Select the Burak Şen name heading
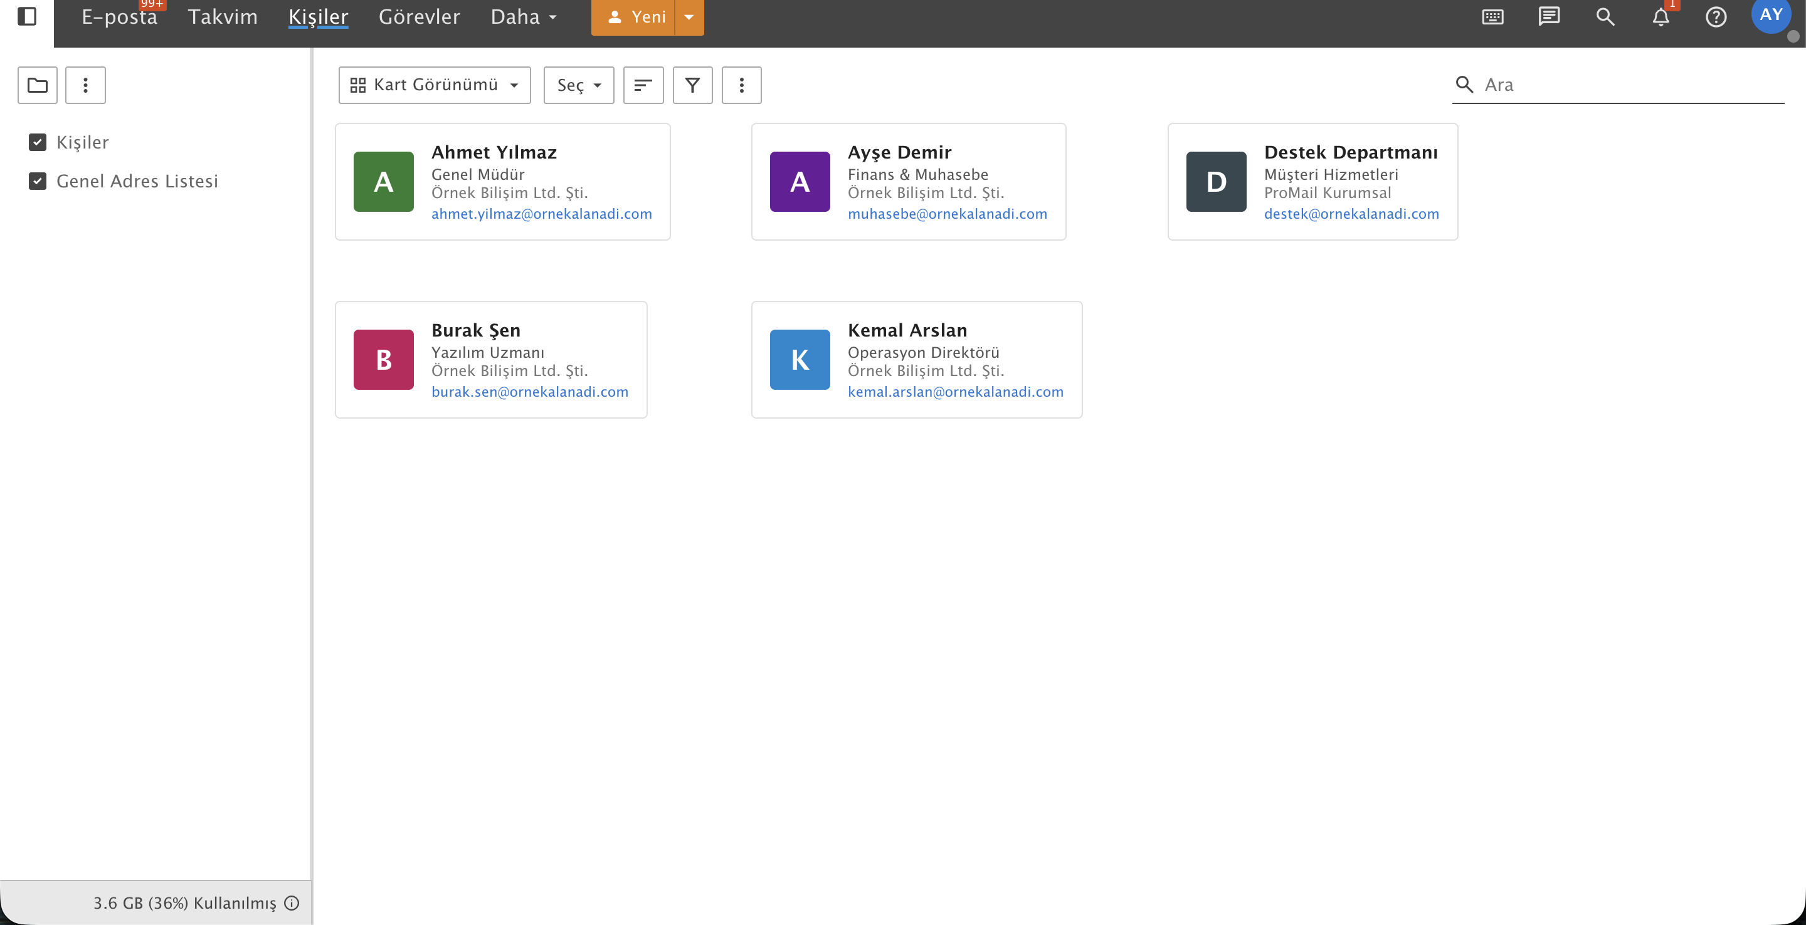The height and width of the screenshot is (925, 1806). pyautogui.click(x=475, y=330)
